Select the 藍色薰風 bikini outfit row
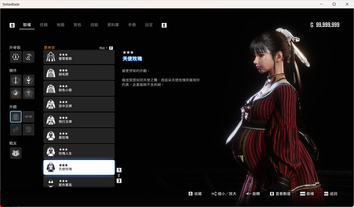Screen dimensions: 354x207 tap(79, 182)
